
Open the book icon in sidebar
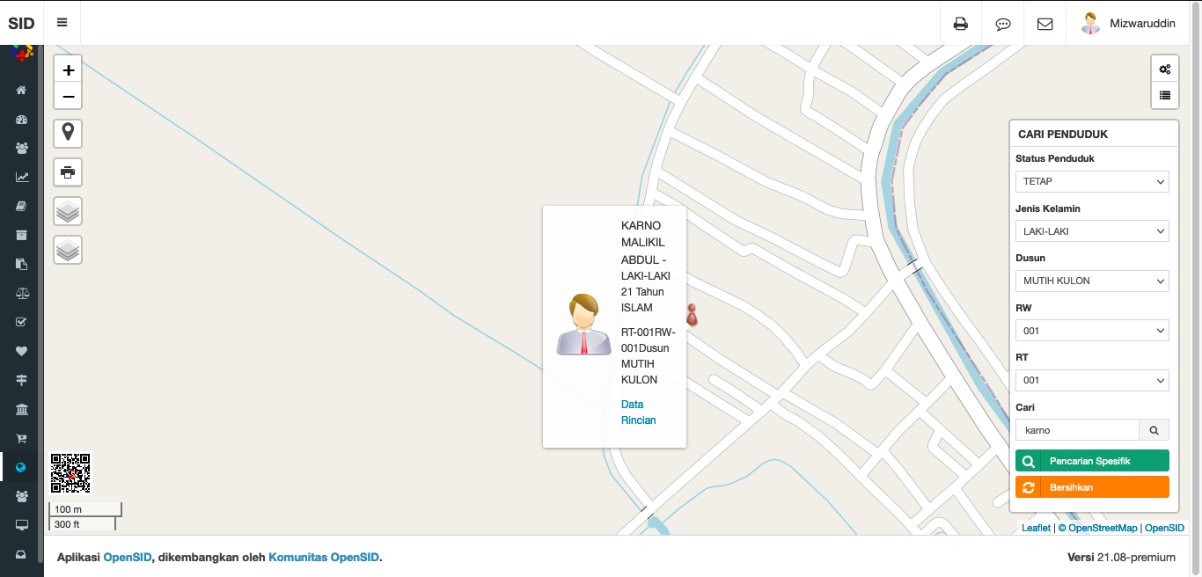22,206
